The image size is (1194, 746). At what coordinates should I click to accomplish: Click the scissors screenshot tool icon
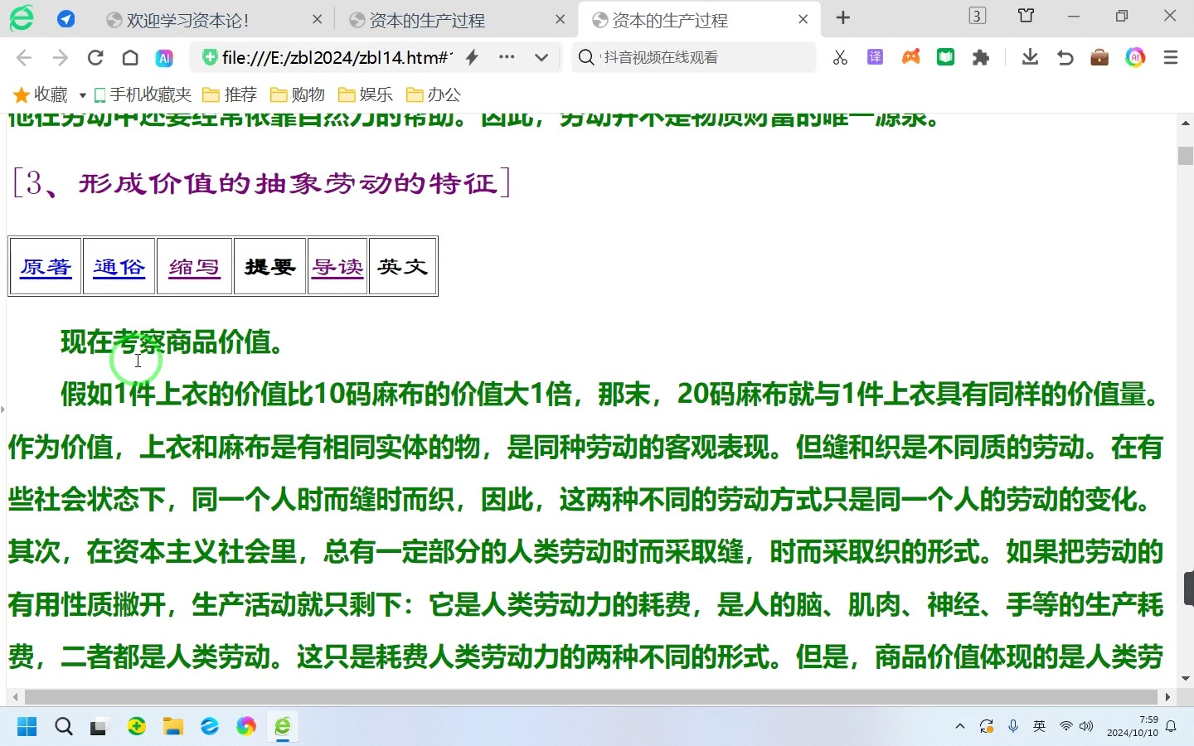[x=840, y=57]
